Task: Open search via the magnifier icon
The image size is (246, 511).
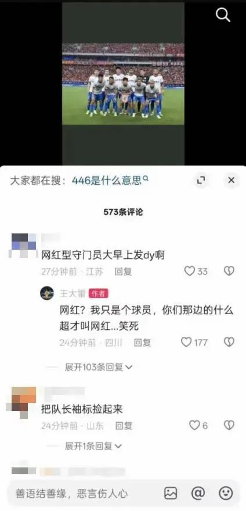Action: tap(223, 15)
